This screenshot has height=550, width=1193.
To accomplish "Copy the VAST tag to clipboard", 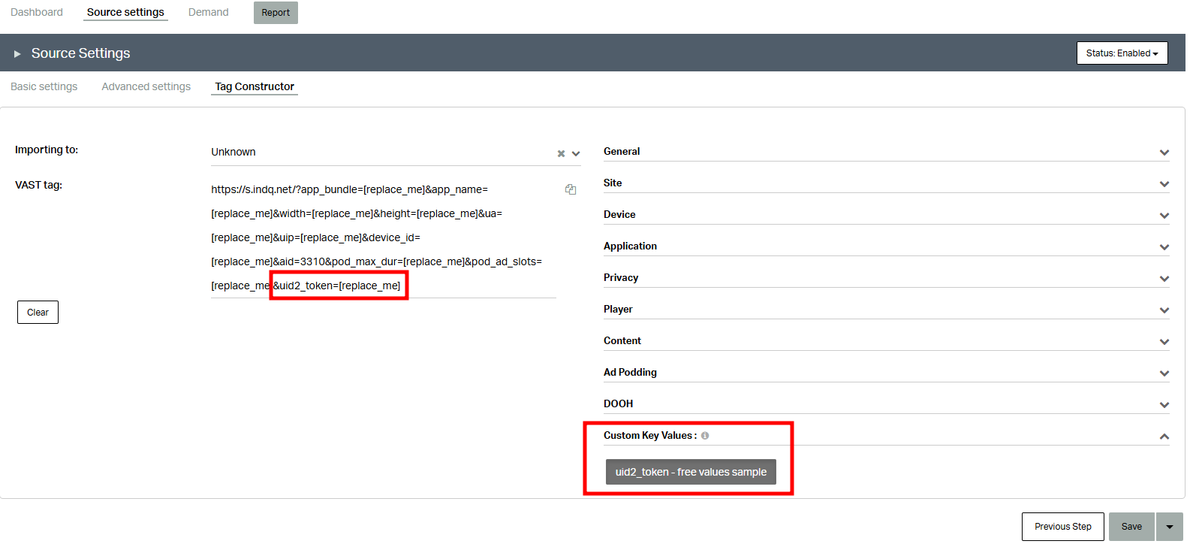I will coord(571,189).
